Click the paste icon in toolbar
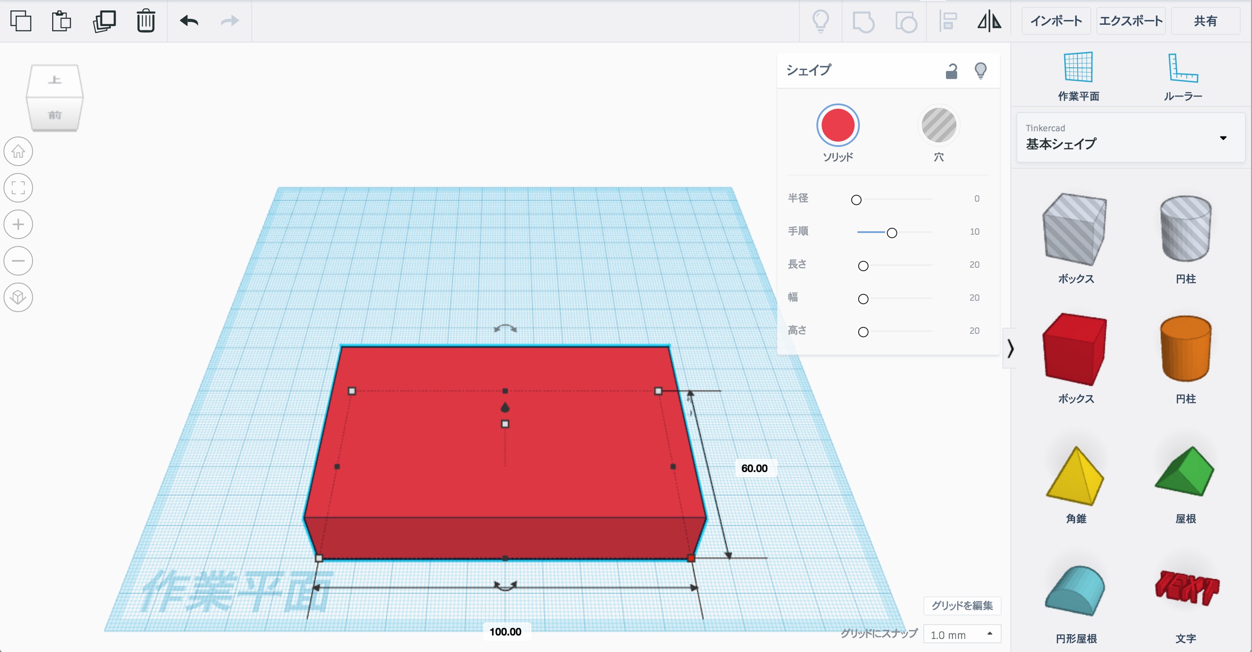 click(62, 21)
